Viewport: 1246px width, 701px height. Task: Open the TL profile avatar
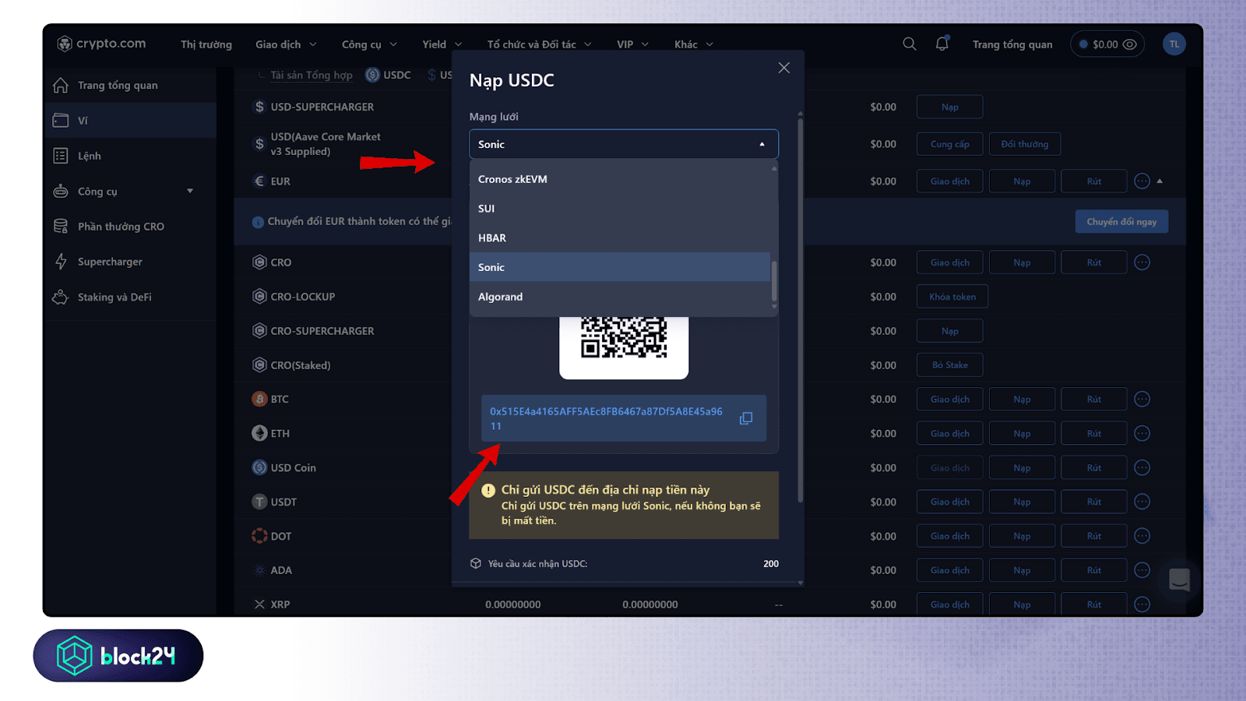[x=1174, y=44]
